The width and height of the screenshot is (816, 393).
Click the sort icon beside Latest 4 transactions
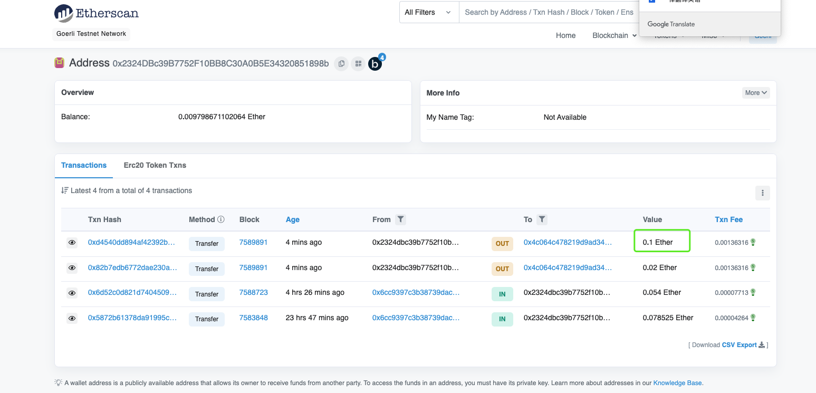point(65,190)
